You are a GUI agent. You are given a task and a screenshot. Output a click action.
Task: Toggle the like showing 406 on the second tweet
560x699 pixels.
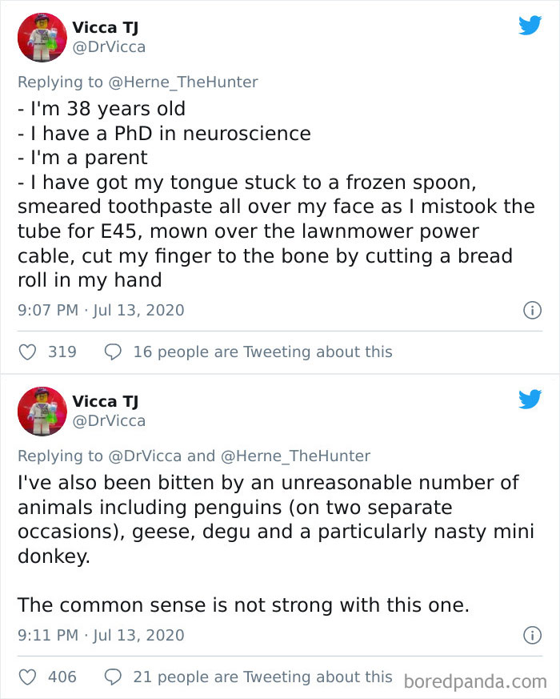[27, 677]
